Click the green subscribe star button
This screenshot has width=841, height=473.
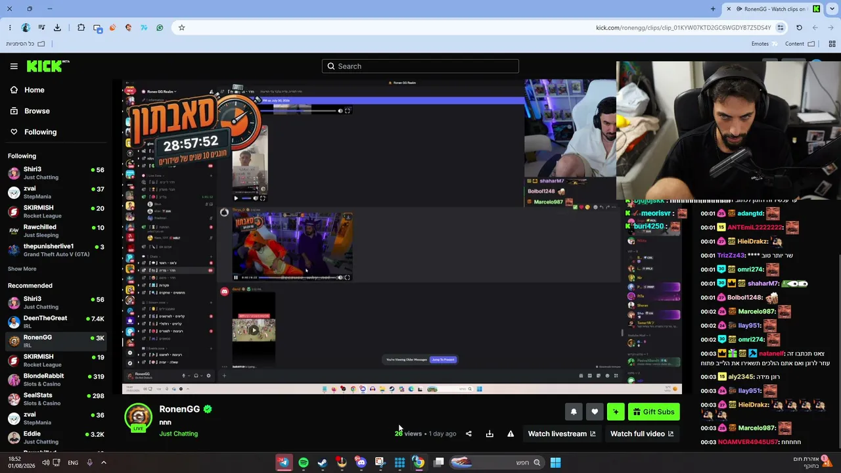(616, 412)
